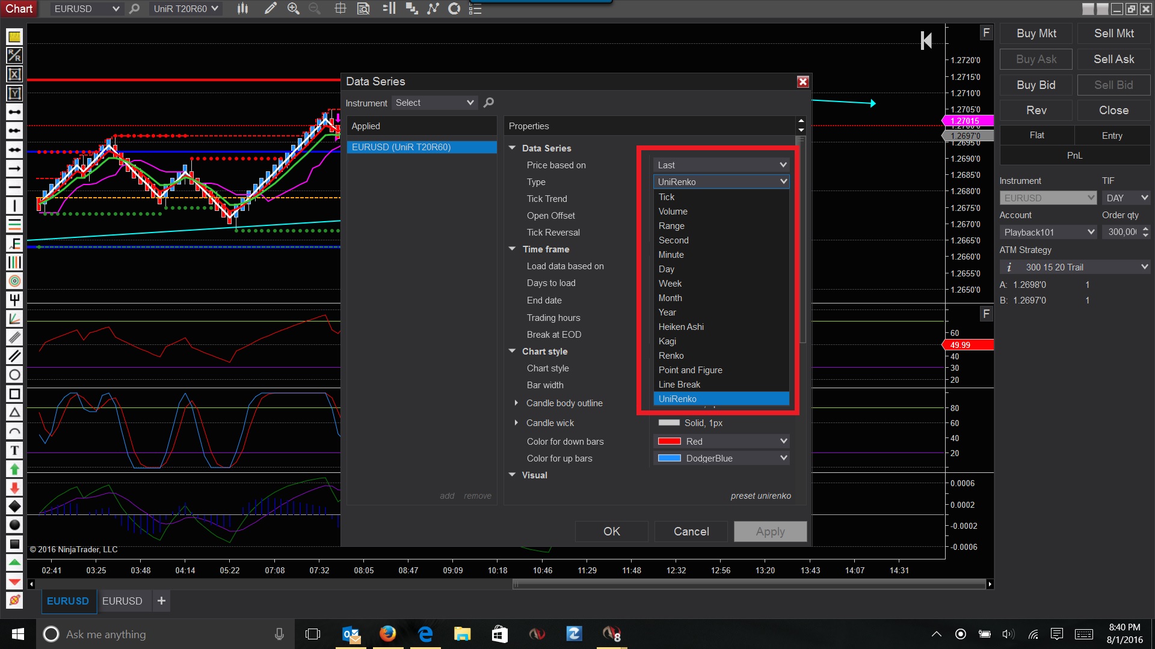Choose Heiken Ashi from the type list
1155x649 pixels.
tap(680, 327)
